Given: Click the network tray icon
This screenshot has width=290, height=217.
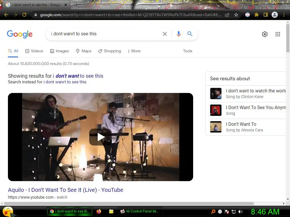Looking at the screenshot, I should [234, 212].
